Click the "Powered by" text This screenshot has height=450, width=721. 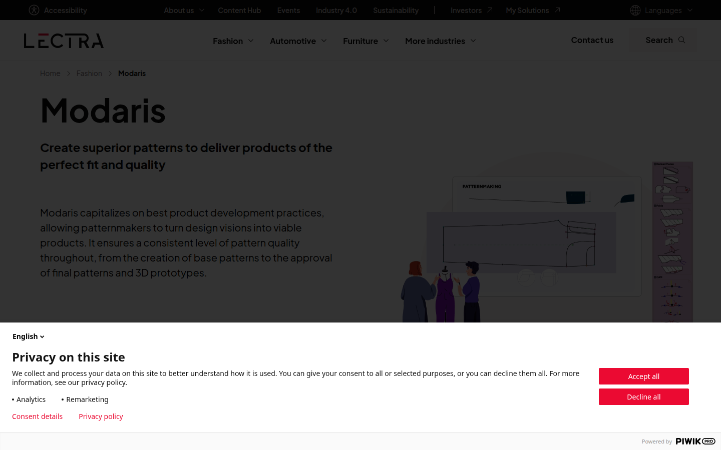pos(657,441)
